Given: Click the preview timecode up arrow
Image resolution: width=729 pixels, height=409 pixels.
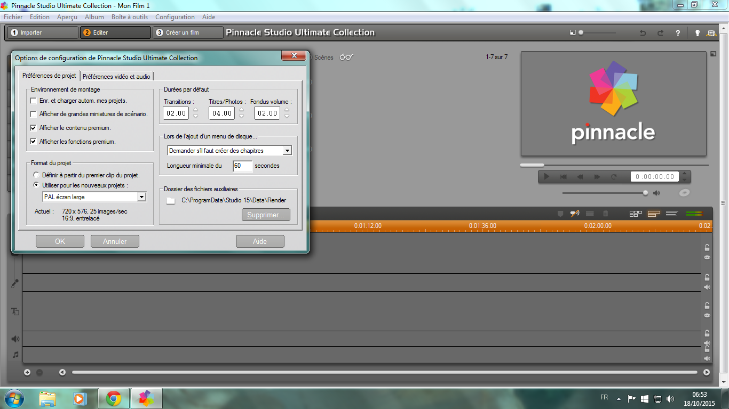Looking at the screenshot, I should point(685,174).
